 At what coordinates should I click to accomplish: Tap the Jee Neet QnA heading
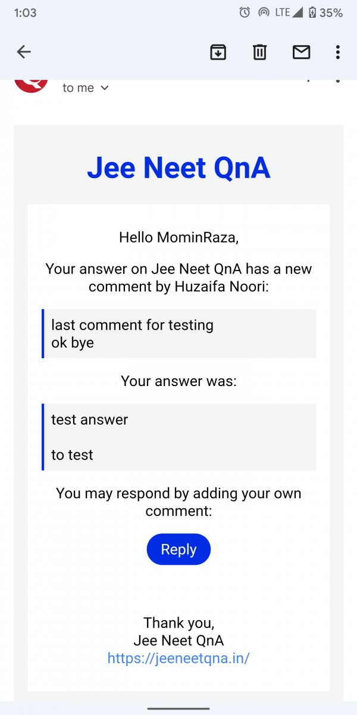[x=178, y=168]
